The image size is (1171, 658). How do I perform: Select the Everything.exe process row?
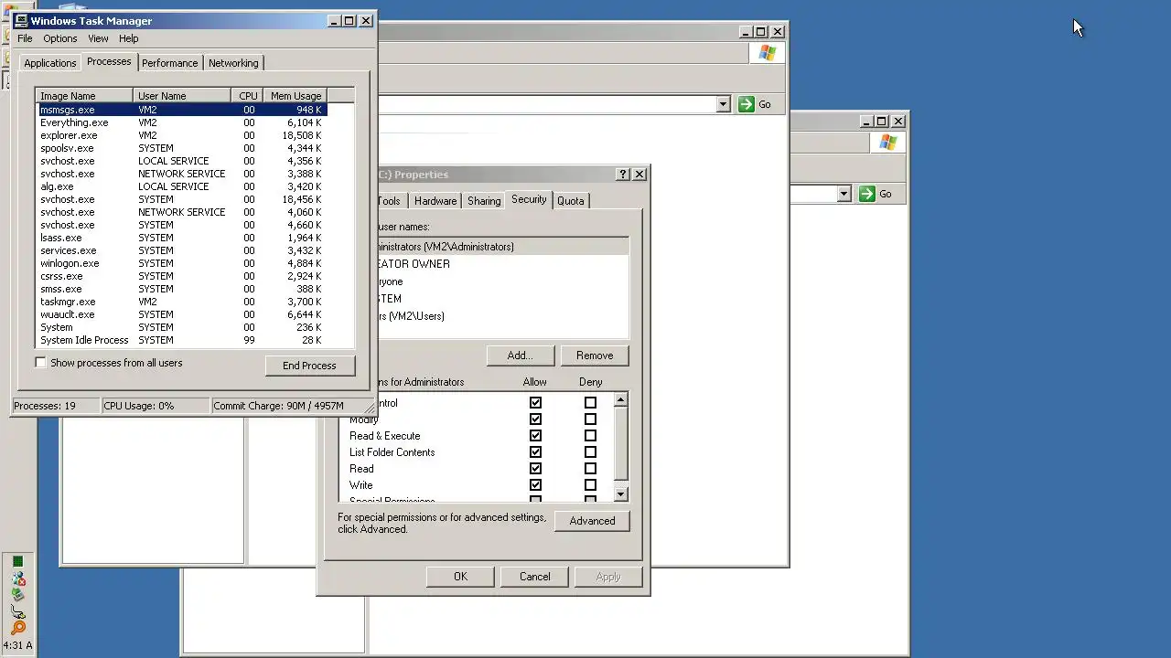[x=181, y=122]
